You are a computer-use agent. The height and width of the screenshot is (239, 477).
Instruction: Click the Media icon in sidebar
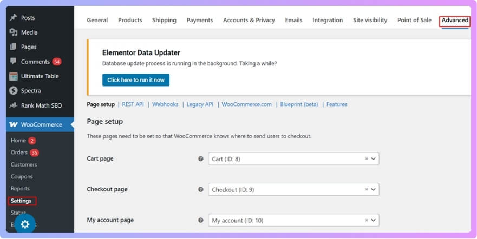pos(14,32)
